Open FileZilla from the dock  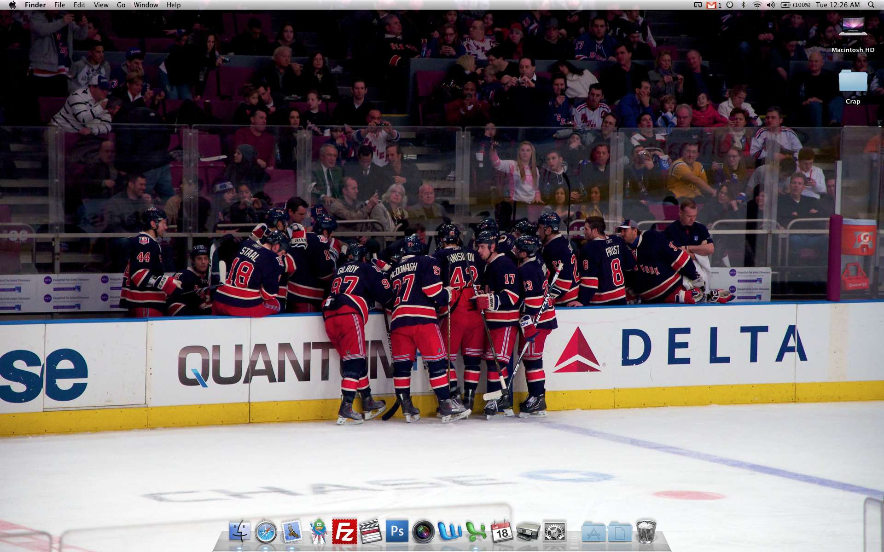(344, 532)
